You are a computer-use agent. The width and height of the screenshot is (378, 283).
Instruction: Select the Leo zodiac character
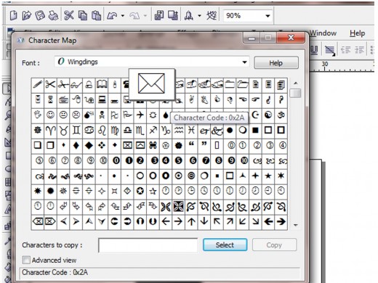[102, 130]
